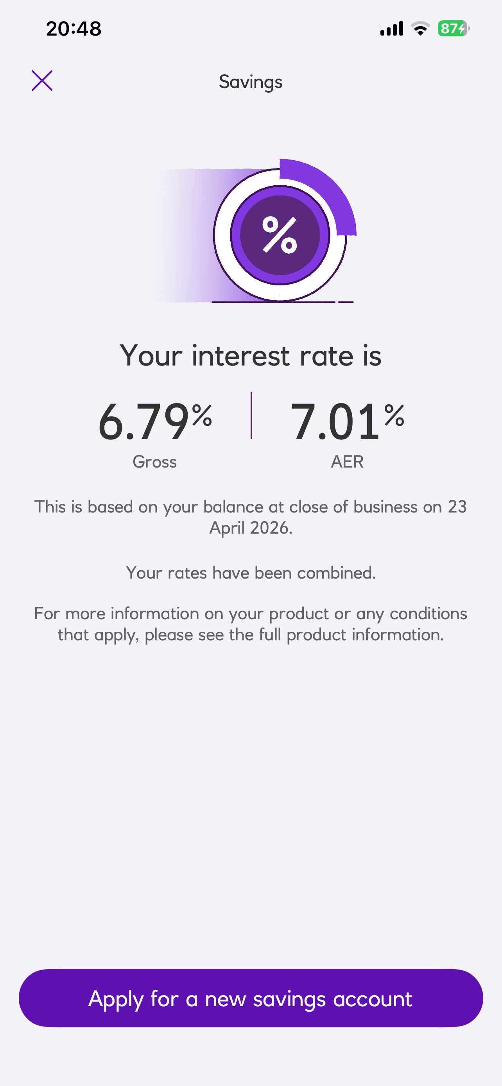Select the 6.79 gross rate figure
502x1086 pixels.
click(143, 421)
